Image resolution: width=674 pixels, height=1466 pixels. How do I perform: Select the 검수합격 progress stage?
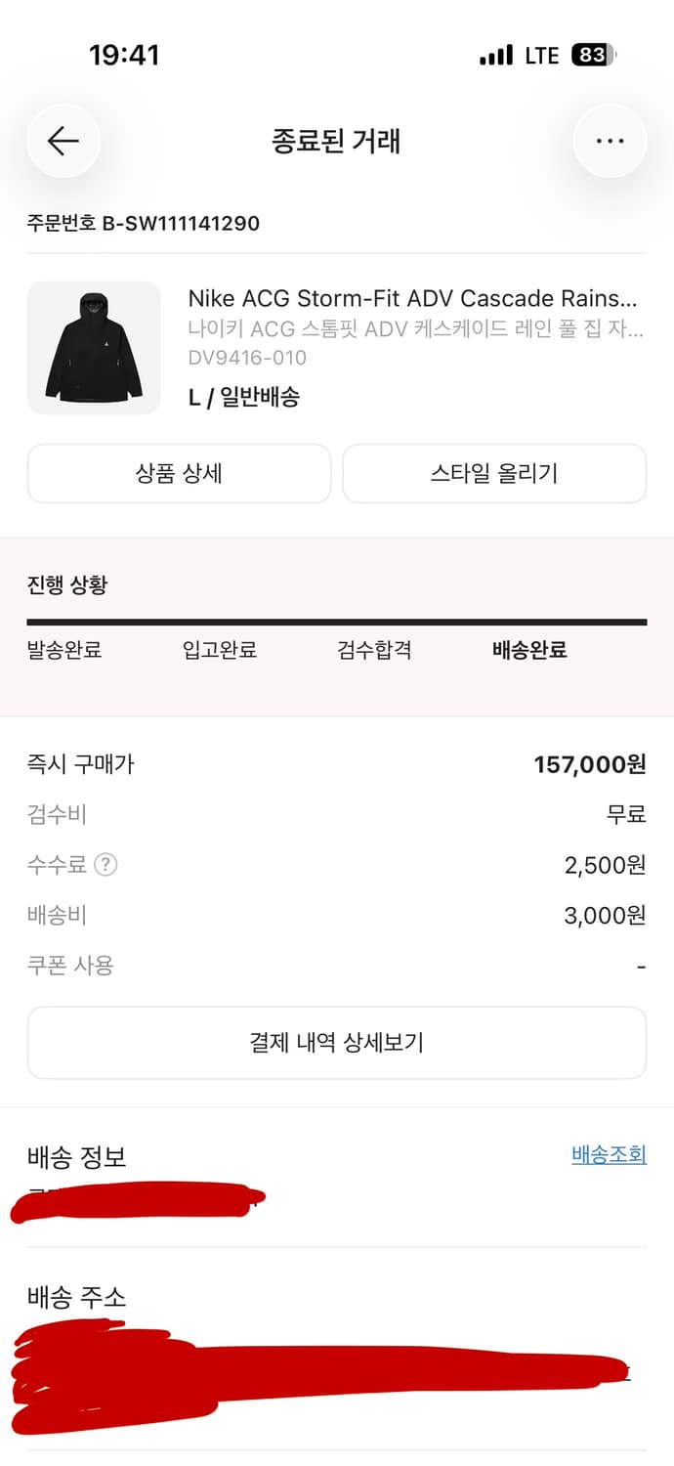[374, 649]
